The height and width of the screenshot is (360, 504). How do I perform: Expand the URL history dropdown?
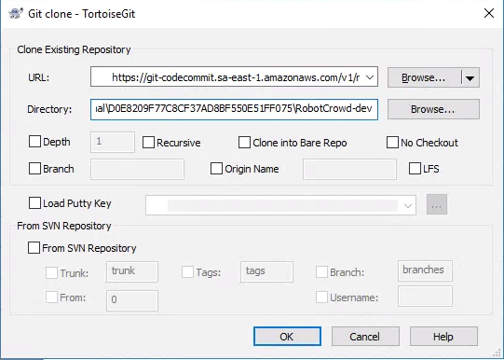(x=370, y=77)
